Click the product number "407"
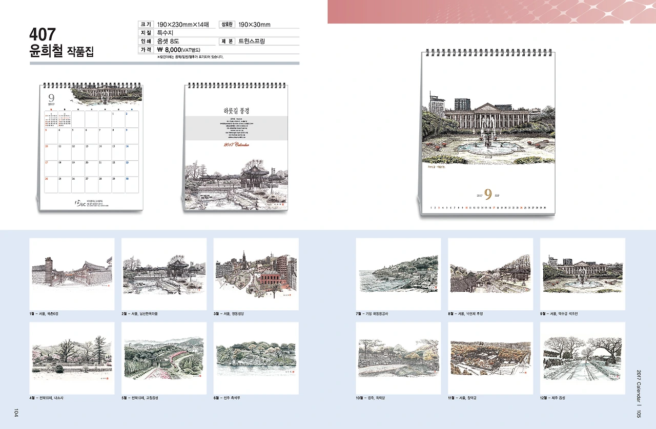 coord(42,35)
